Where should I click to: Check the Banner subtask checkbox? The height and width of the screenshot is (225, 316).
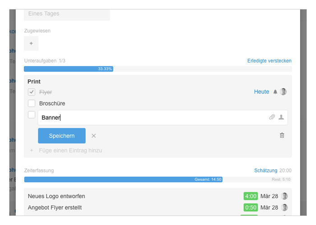[32, 115]
